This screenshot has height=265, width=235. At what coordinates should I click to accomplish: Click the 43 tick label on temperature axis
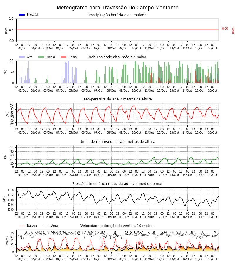coord(12,104)
